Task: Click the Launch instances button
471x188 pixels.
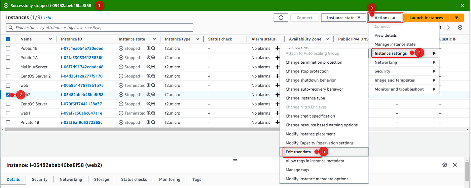Action: click(x=426, y=18)
